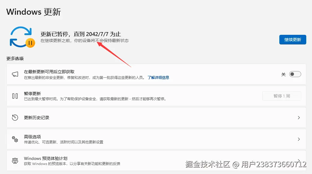Select the 暂停更新 row text
Image resolution: width=312 pixels, height=174 pixels.
tap(32, 93)
